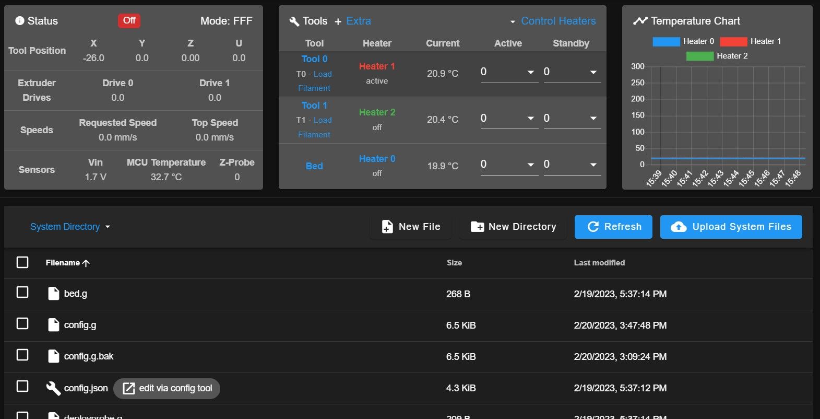Click the Status info icon
The image size is (820, 419).
click(x=20, y=21)
